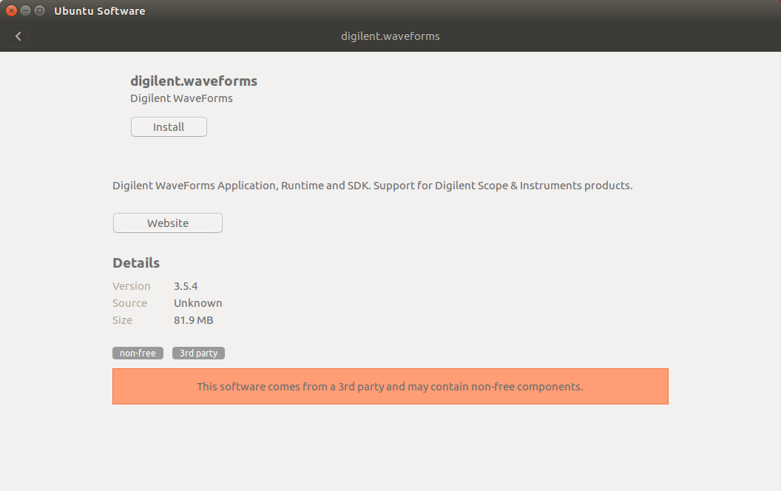Click the size value 81.9 MB
Screen dimensions: 781x491
tap(193, 320)
